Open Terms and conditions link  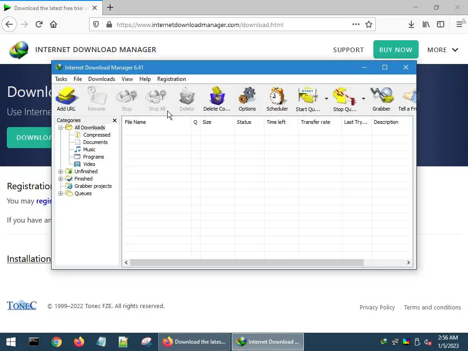(432, 308)
